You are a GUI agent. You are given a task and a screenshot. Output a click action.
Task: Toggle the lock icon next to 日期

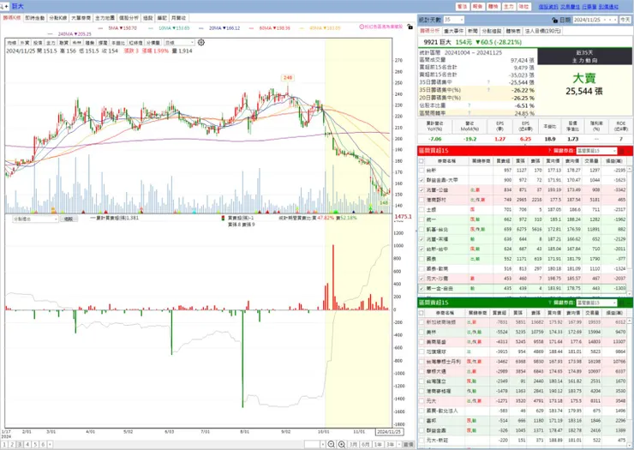555,20
